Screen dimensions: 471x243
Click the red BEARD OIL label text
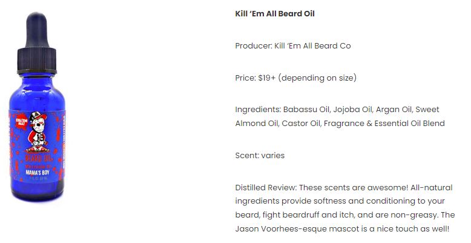tap(39, 158)
